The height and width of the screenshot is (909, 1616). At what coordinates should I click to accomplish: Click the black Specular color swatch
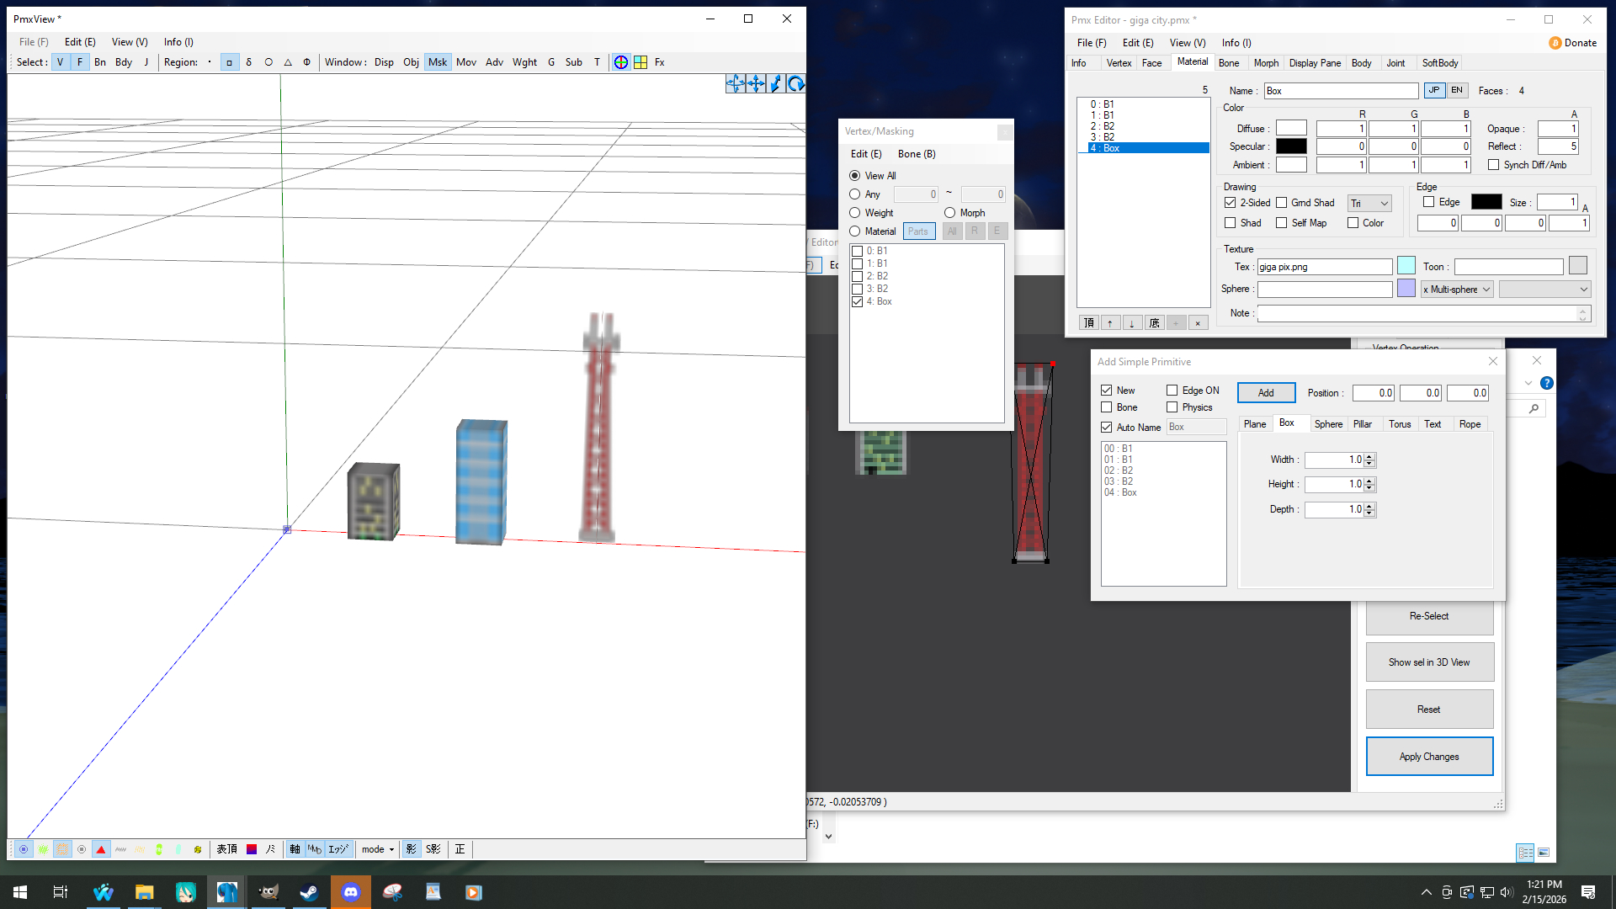coord(1291,146)
